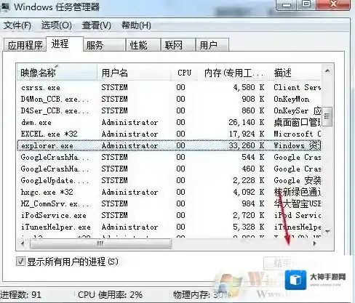The image size is (355, 303).
Task: Click the 桌面窗口管理 description cell
Action: click(x=298, y=122)
